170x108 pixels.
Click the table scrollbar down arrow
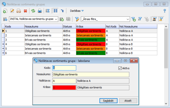166,104
